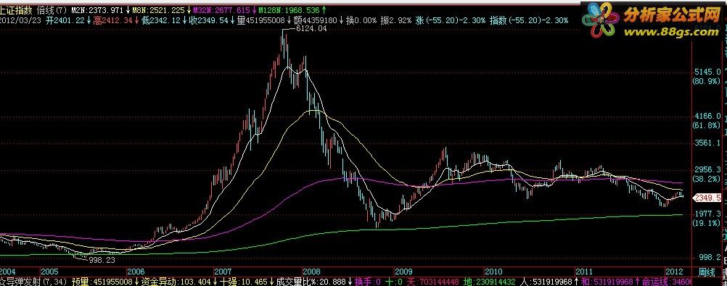The image size is (727, 286).
Task: Click the 资金异动:103.404 indicator value
Action: click(176, 282)
